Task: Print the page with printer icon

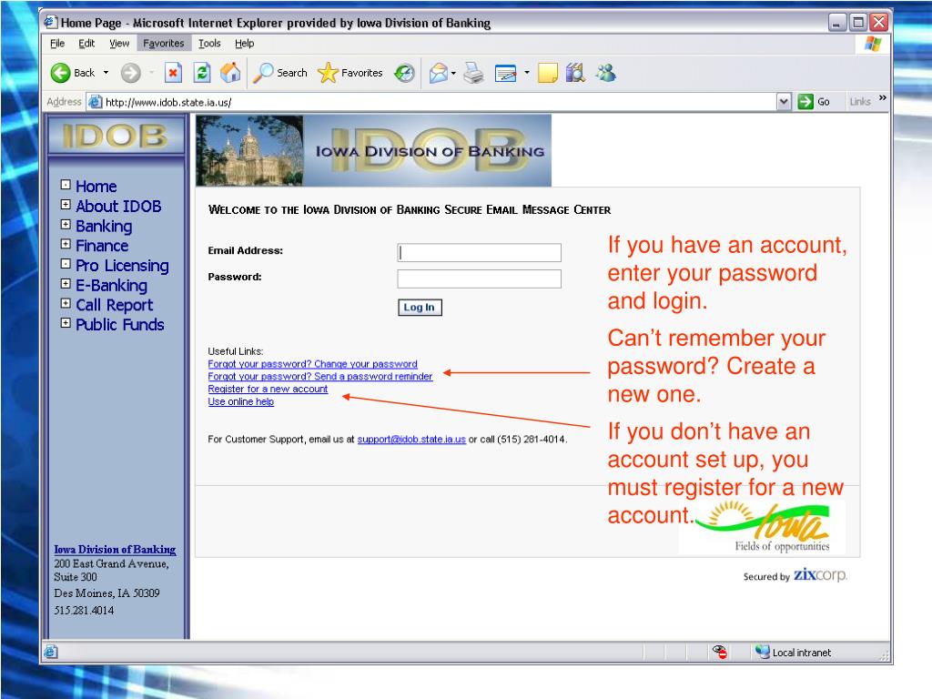Action: [473, 73]
